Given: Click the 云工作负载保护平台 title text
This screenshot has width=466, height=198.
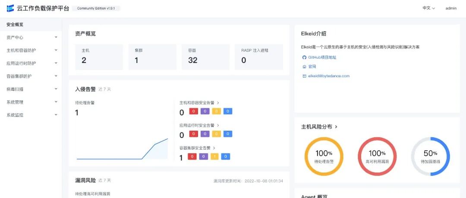Looking at the screenshot, I should (43, 8).
